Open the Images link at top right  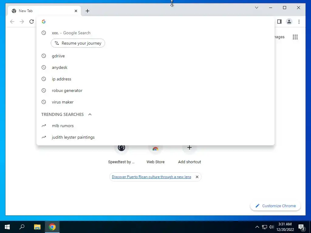click(x=279, y=37)
